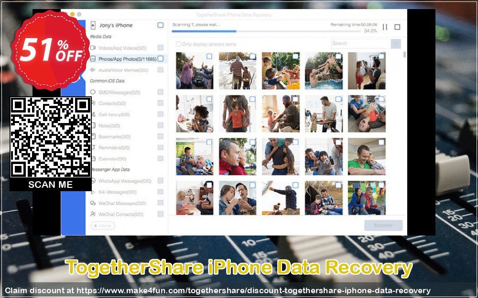
Task: Tick the Jony's iPhone checkbox
Action: [x=160, y=25]
